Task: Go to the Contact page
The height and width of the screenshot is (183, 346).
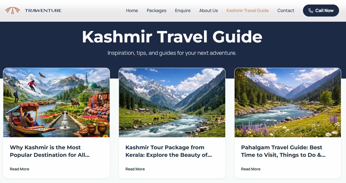Action: (286, 11)
